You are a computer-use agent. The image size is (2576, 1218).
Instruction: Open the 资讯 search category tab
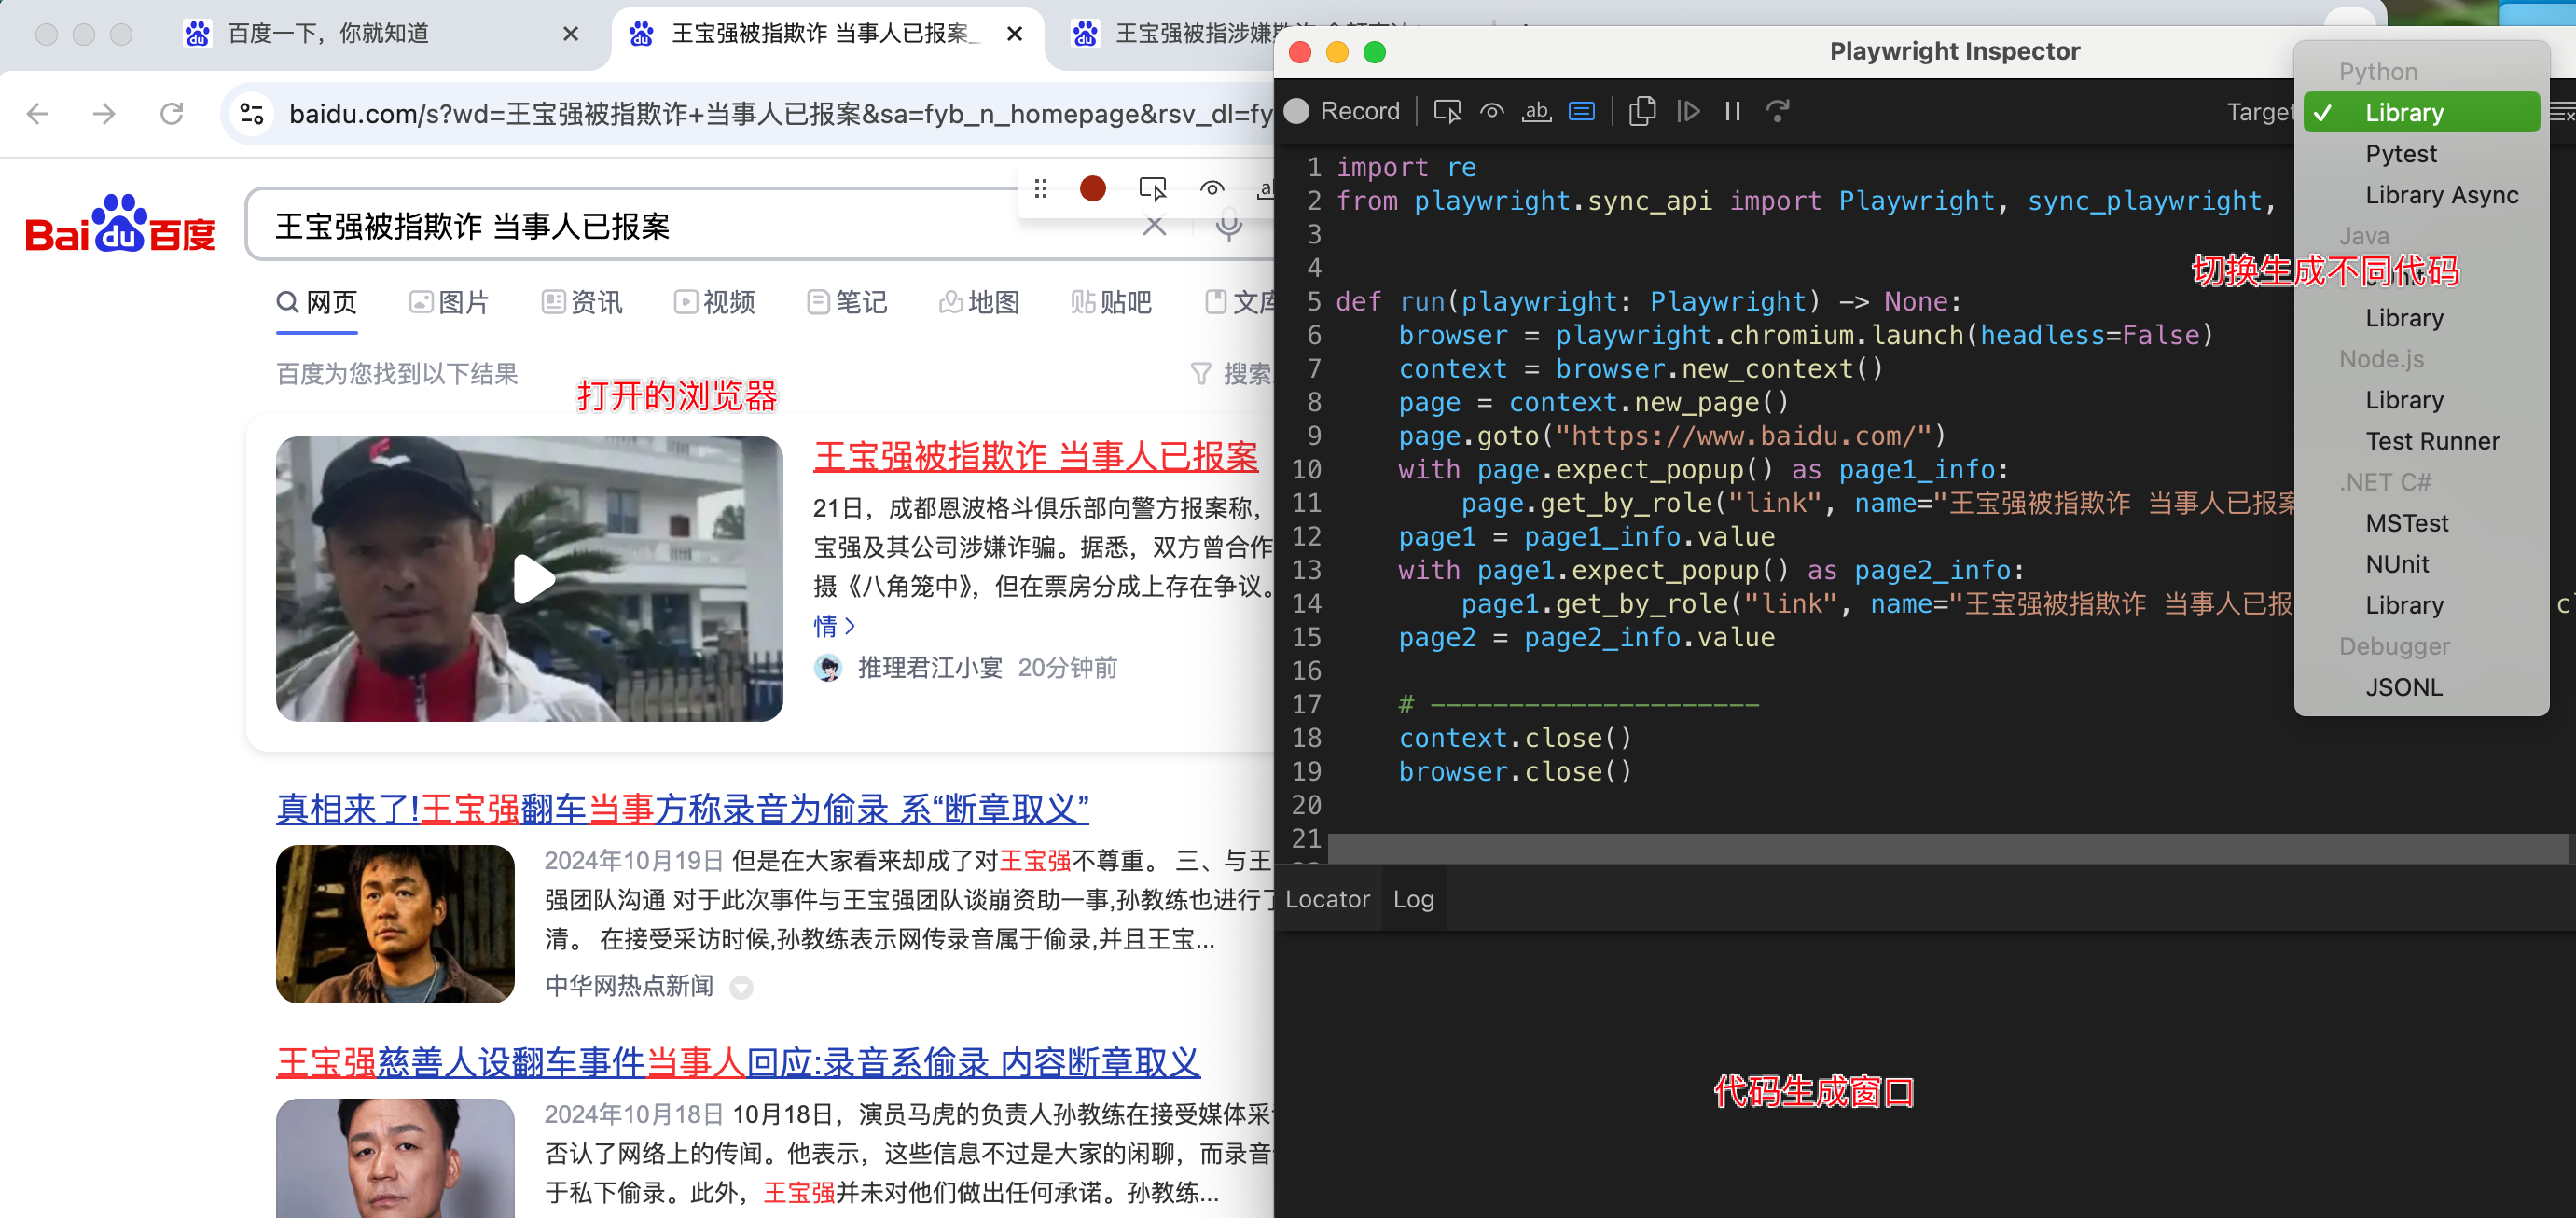(x=582, y=302)
